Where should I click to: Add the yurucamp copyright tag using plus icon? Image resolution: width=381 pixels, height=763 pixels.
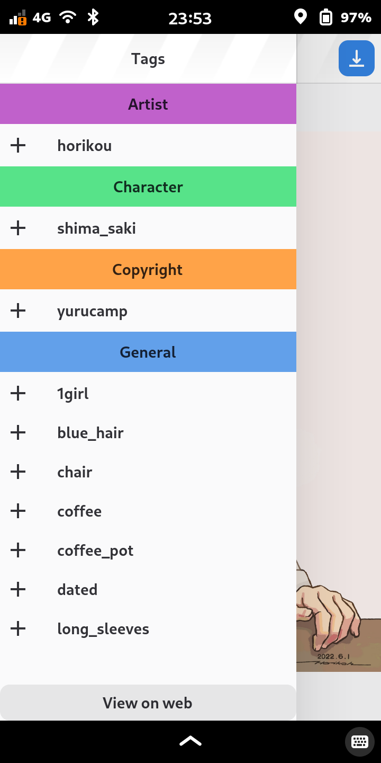tap(18, 310)
